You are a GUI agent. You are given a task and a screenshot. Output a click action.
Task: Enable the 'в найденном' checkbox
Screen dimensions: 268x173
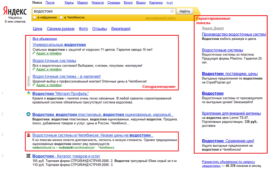pos(34,18)
